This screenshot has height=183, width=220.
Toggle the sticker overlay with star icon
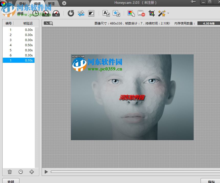click(116, 14)
